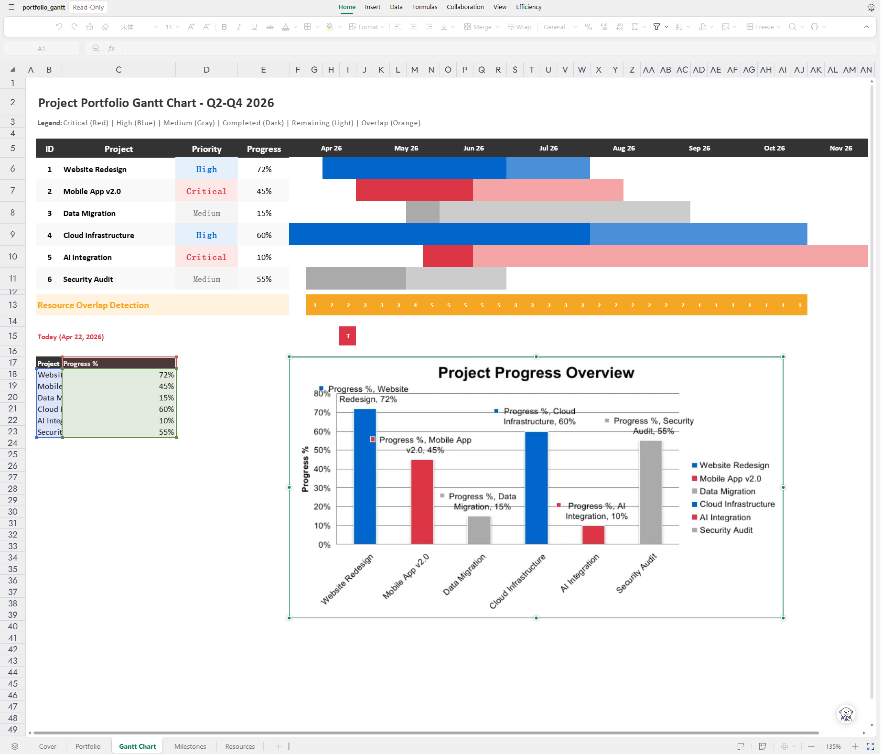Open the fill color bucket swatch
The width and height of the screenshot is (881, 754).
[330, 27]
